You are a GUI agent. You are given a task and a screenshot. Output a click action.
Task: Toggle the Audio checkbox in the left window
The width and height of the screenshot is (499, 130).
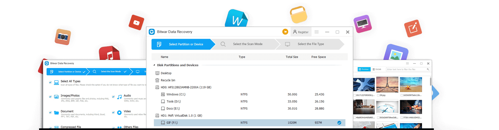[x=113, y=97]
